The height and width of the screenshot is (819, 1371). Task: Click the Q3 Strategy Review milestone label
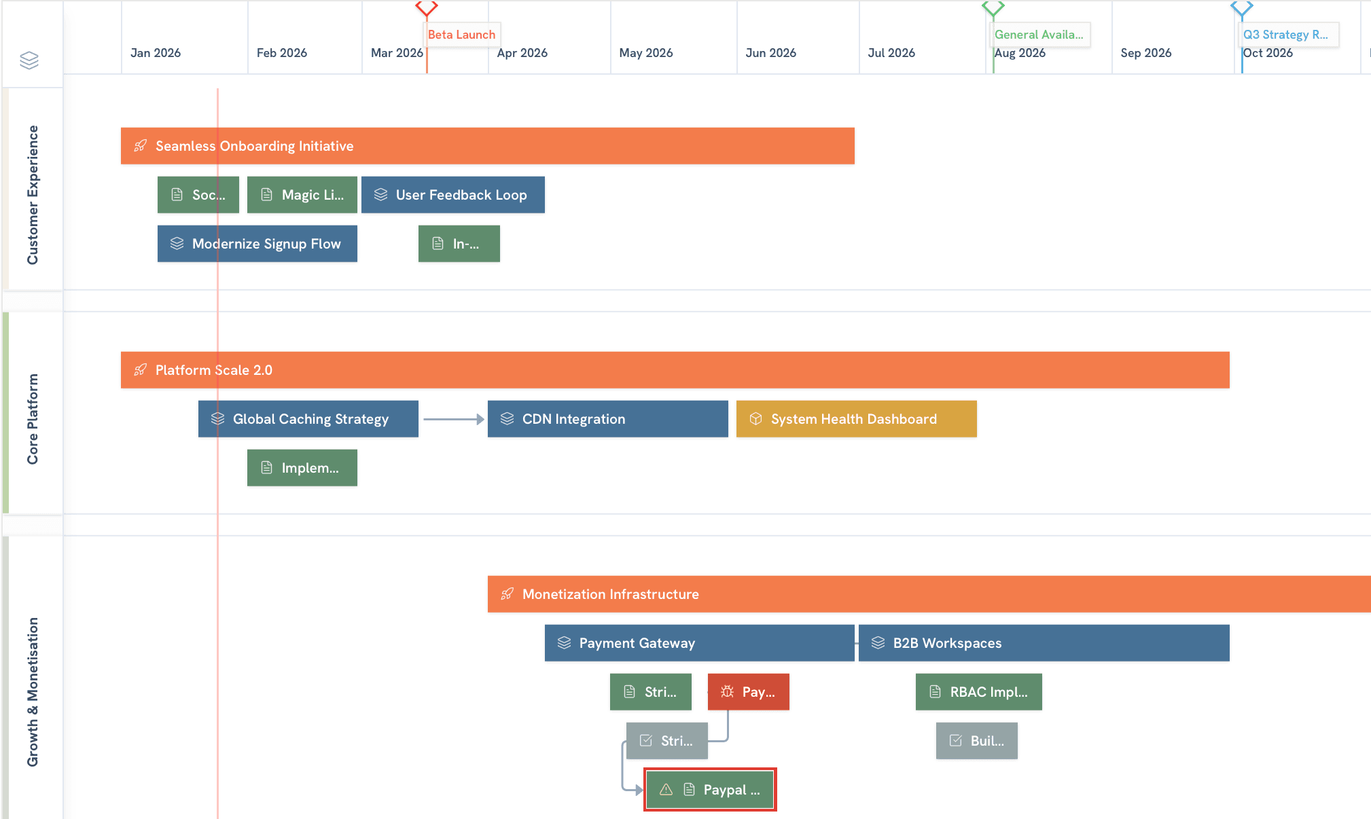coord(1289,35)
